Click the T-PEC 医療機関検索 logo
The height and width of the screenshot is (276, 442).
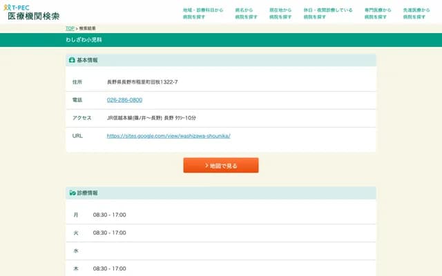32,12
